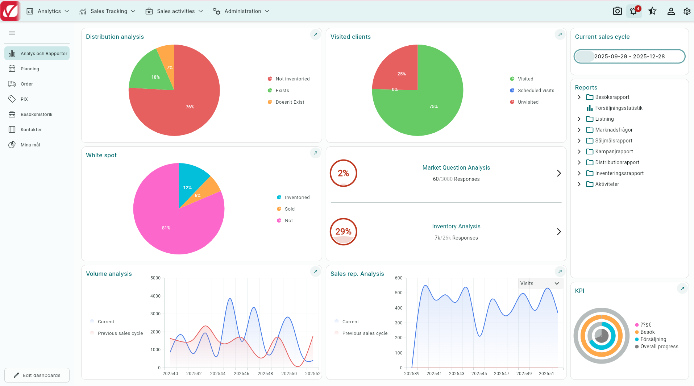Expand Sales rep. Analysis widget arrow
The height and width of the screenshot is (386, 694).
(x=560, y=271)
